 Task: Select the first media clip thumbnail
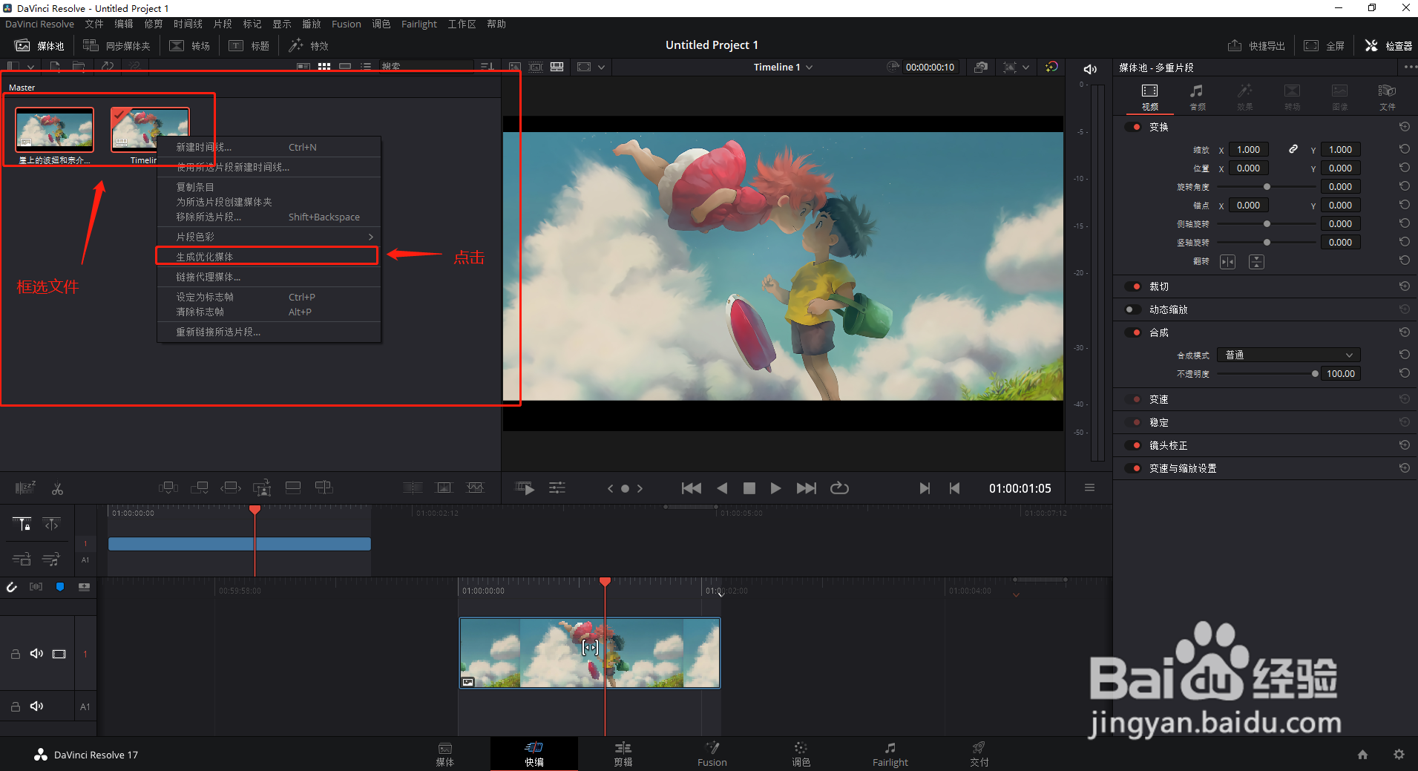tap(55, 130)
